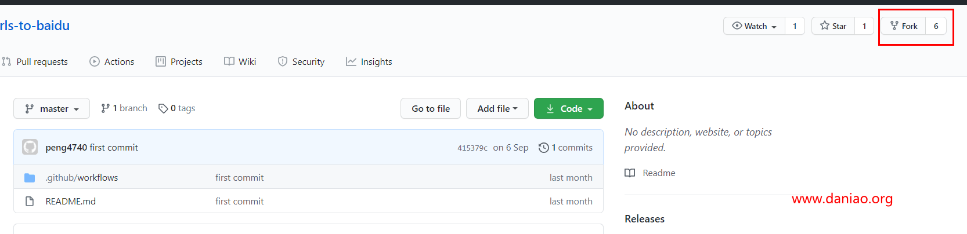Open the .github/workflows folder
The image size is (967, 234).
click(82, 178)
